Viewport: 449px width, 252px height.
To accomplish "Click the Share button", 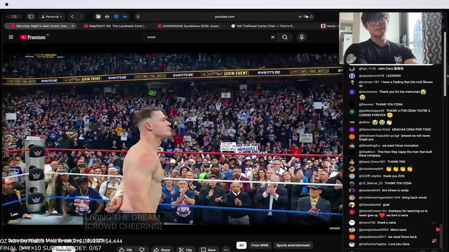I will coord(162,250).
